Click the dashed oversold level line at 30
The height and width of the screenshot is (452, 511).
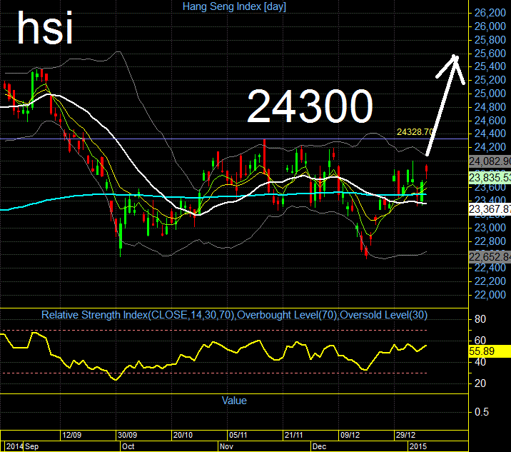[213, 373]
